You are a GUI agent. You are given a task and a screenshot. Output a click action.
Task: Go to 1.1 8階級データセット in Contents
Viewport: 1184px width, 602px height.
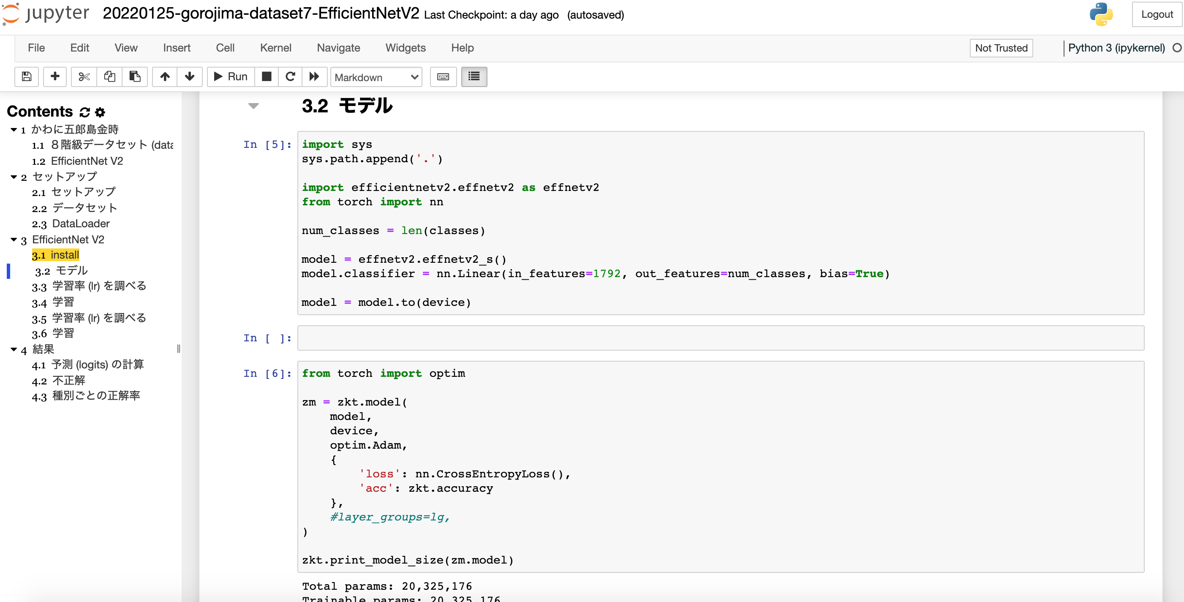click(x=103, y=145)
